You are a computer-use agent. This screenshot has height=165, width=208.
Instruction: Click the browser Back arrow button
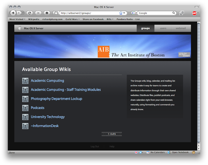tap(13, 13)
